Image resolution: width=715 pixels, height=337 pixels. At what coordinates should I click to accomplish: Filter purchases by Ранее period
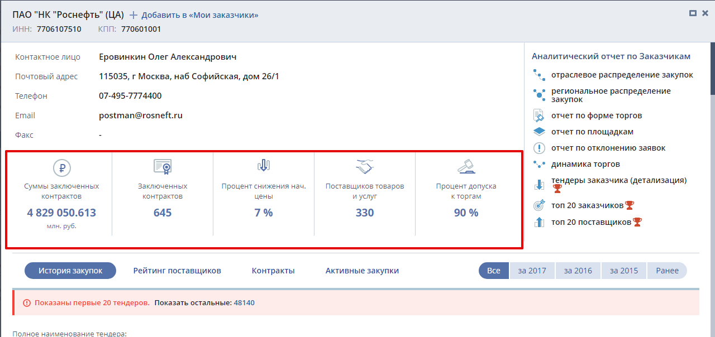tap(668, 271)
